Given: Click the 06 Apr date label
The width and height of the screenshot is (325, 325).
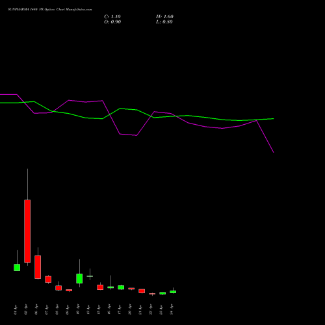Looking at the screenshot, I should tap(36, 309).
